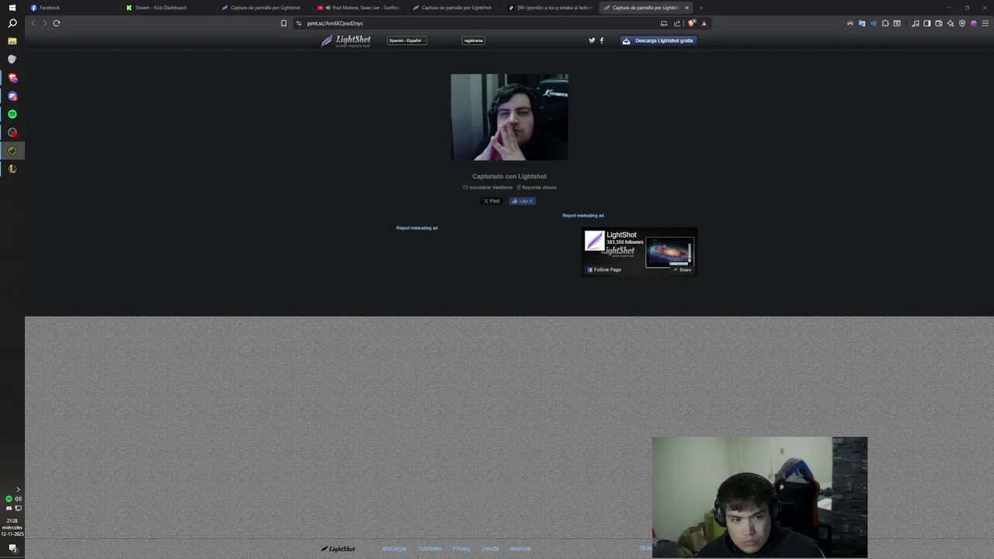
Task: Bookmark this page using address bar icon
Action: click(x=283, y=23)
